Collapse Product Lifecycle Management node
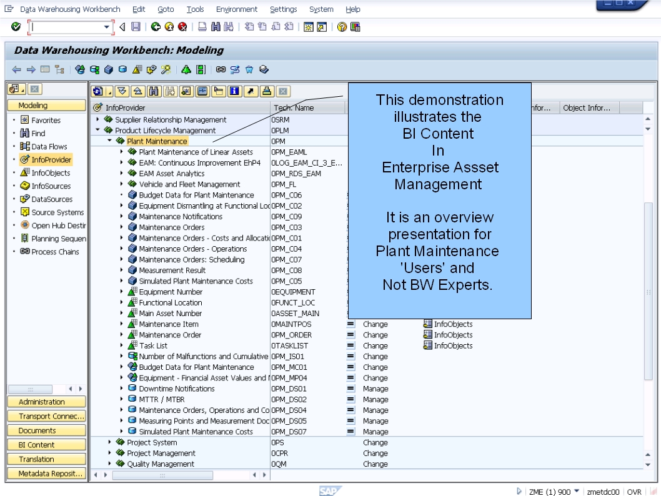661x496 pixels. (x=98, y=130)
